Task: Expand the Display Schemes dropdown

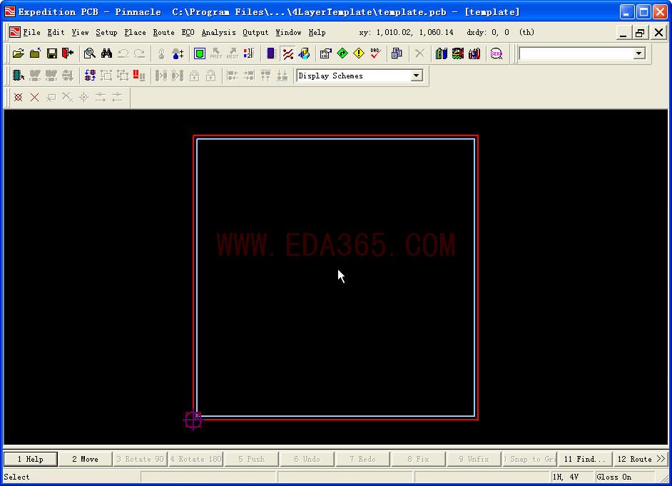Action: click(416, 76)
